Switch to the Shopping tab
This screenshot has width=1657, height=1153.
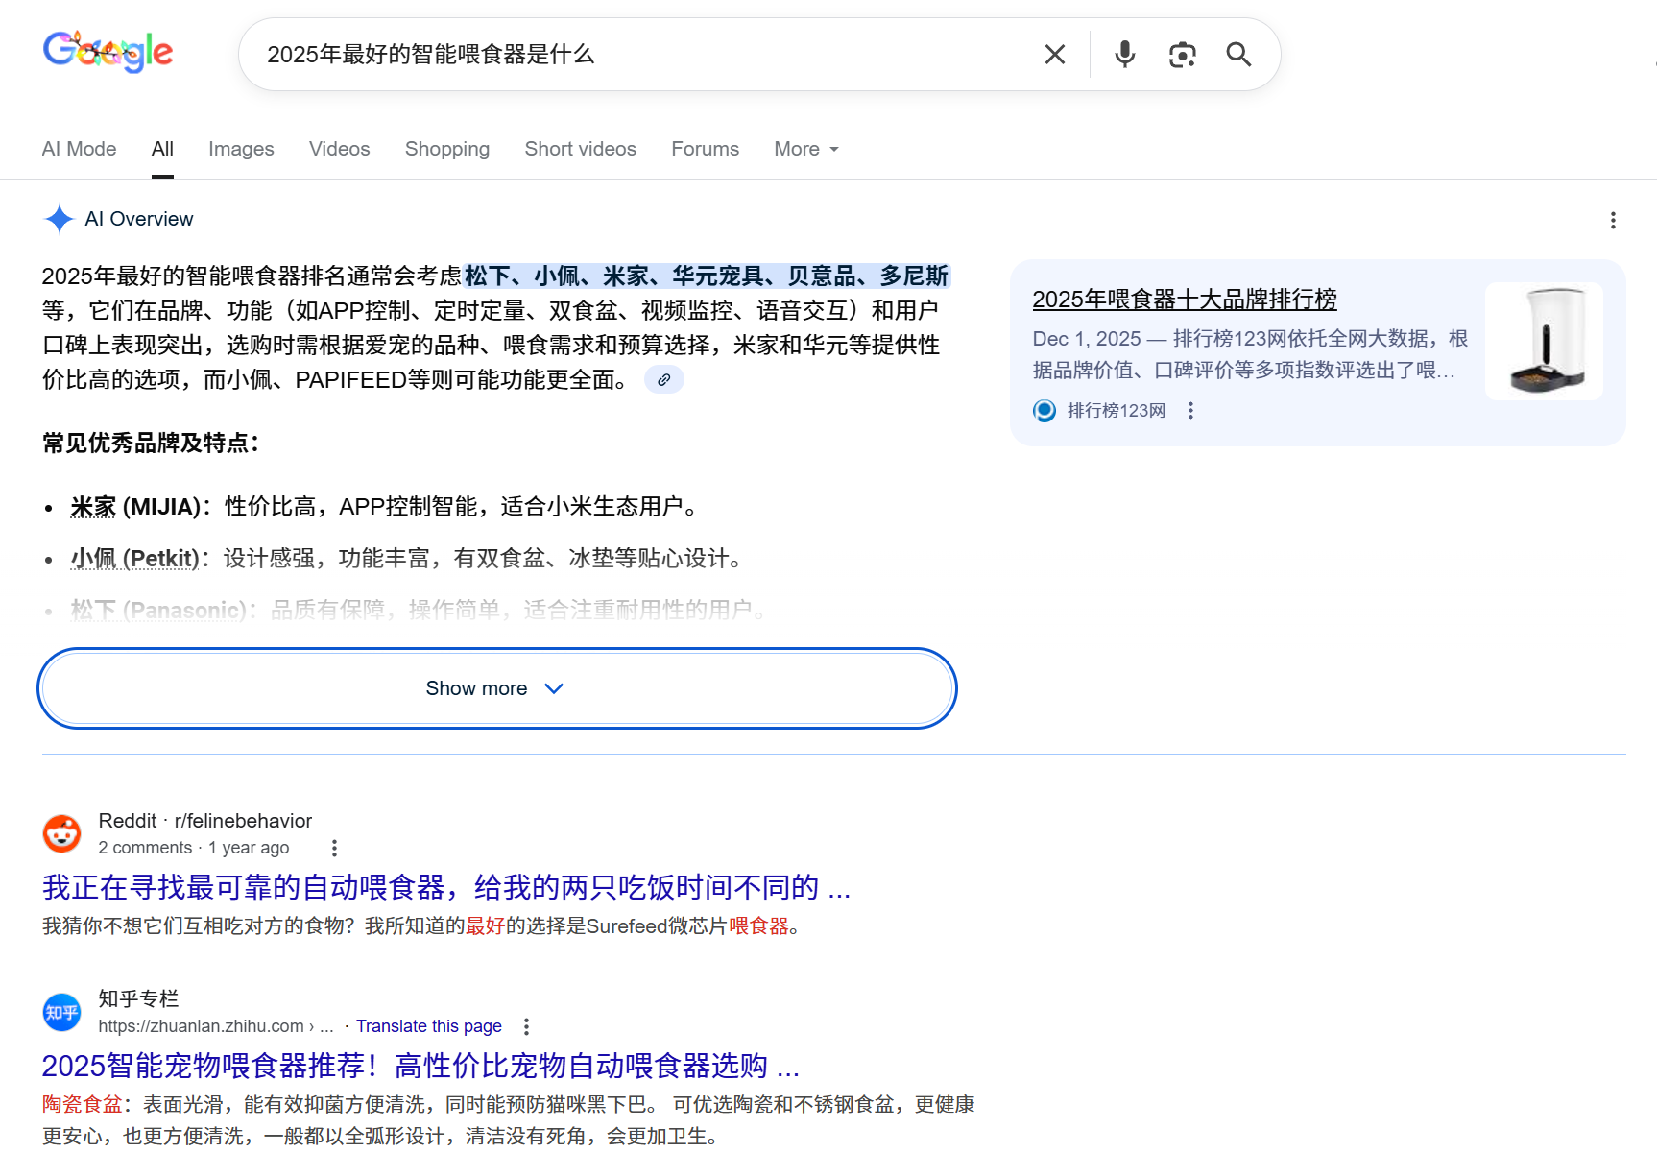[447, 149]
